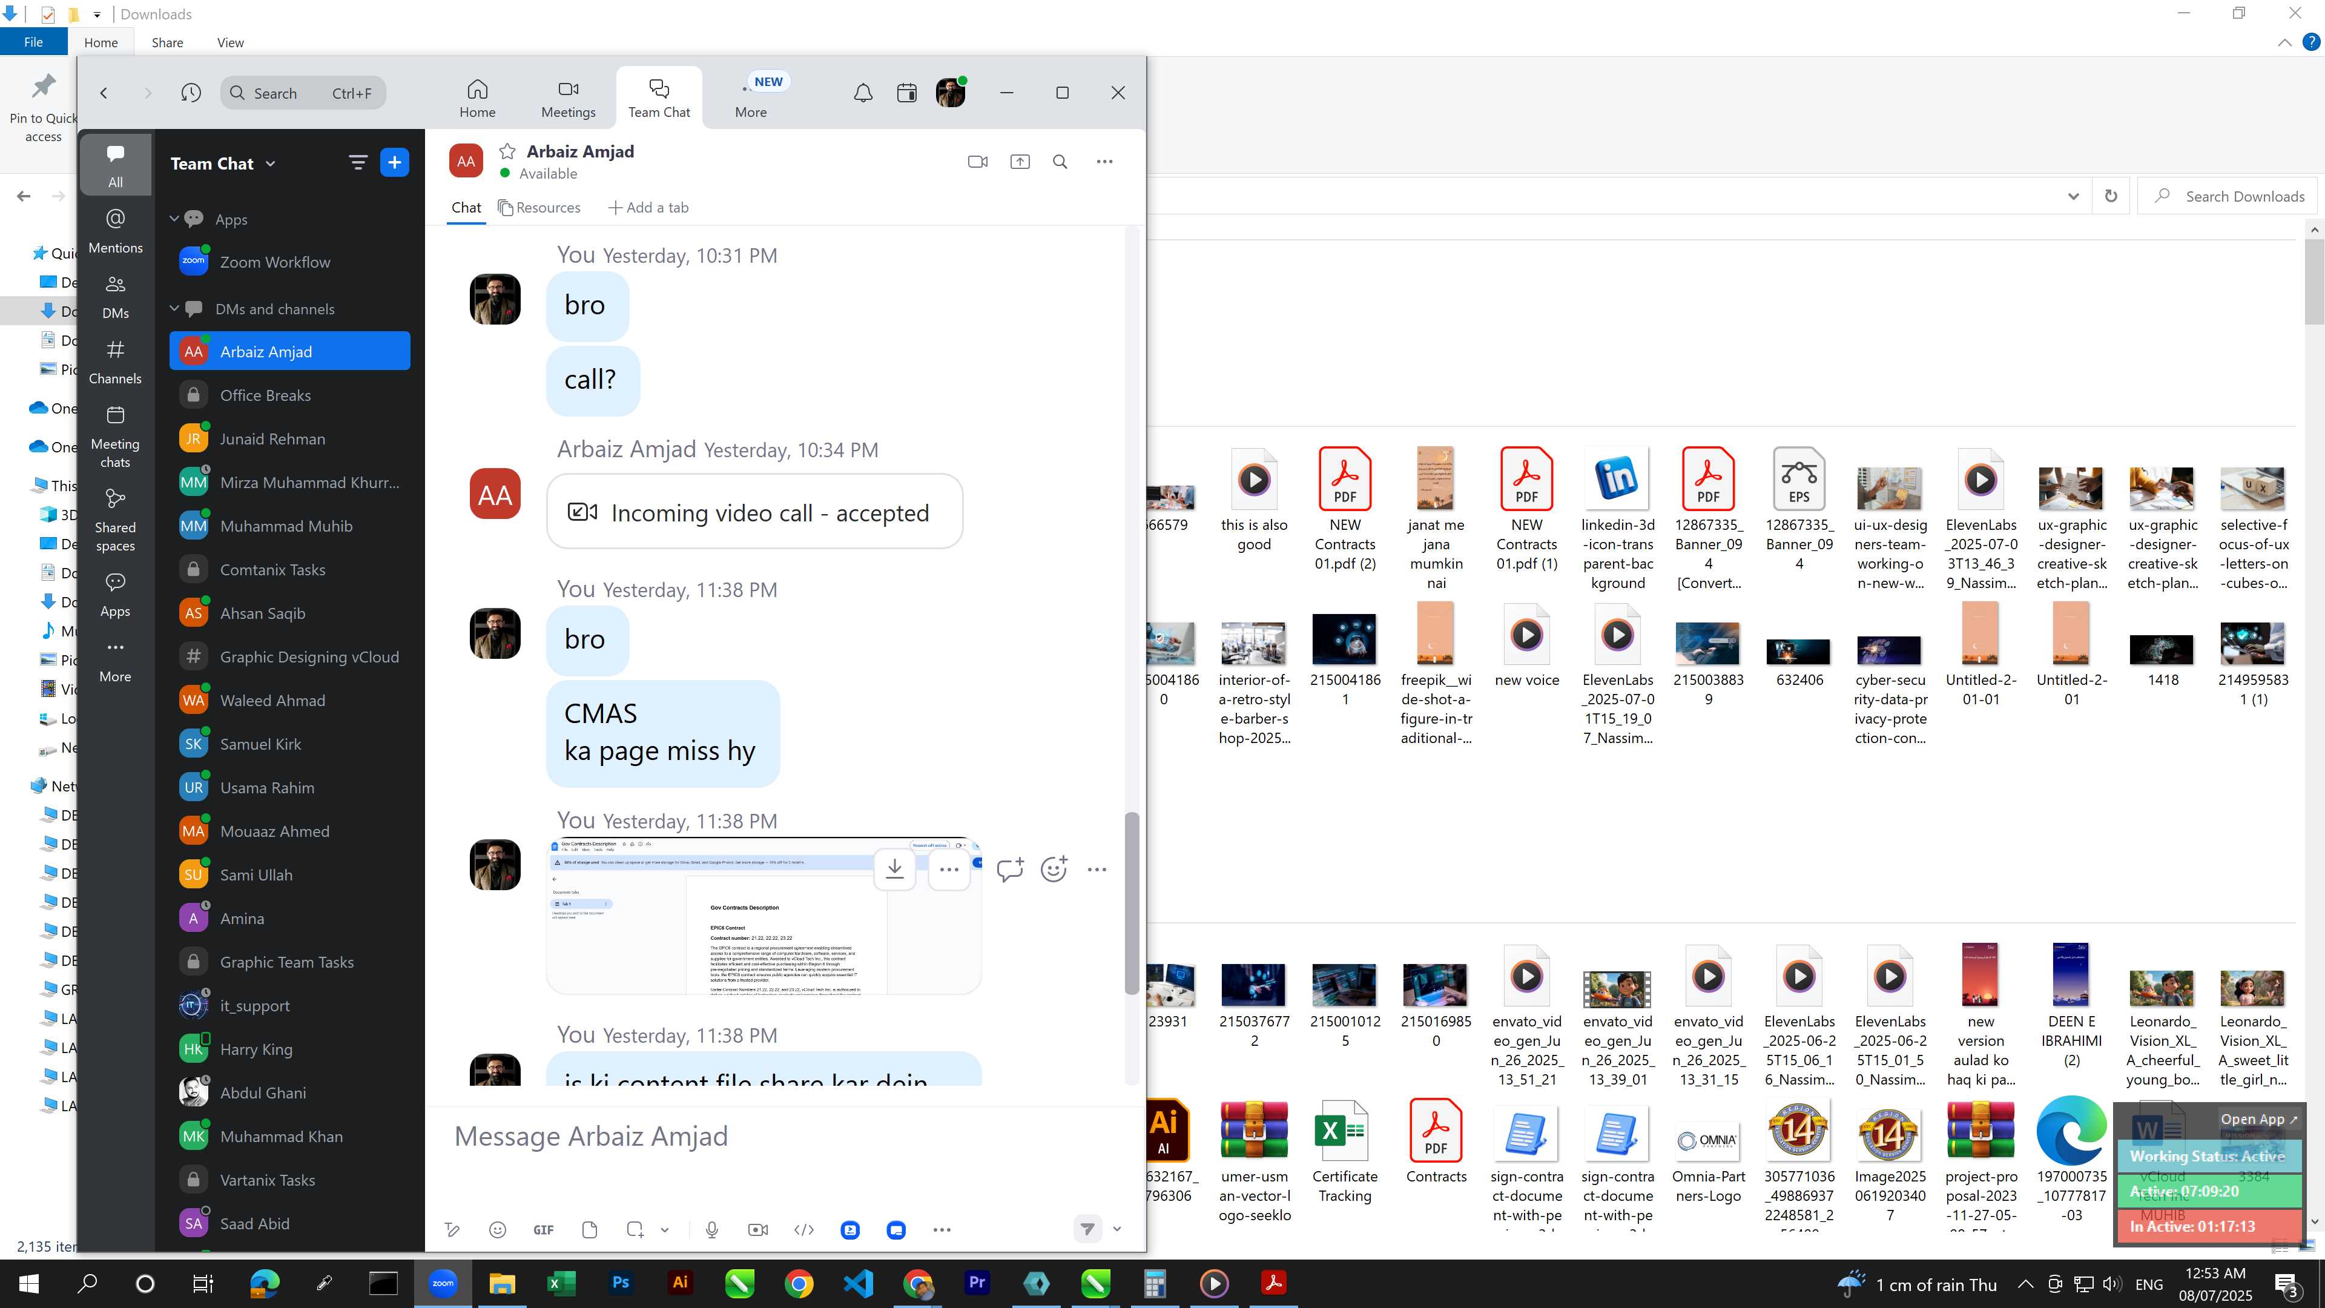Open Zoom history clock icon

tap(191, 93)
